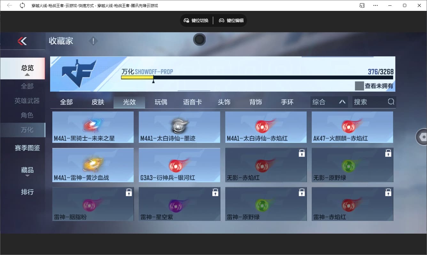Switch to the 语音卡 tab
This screenshot has height=255, width=427.
coord(192,102)
